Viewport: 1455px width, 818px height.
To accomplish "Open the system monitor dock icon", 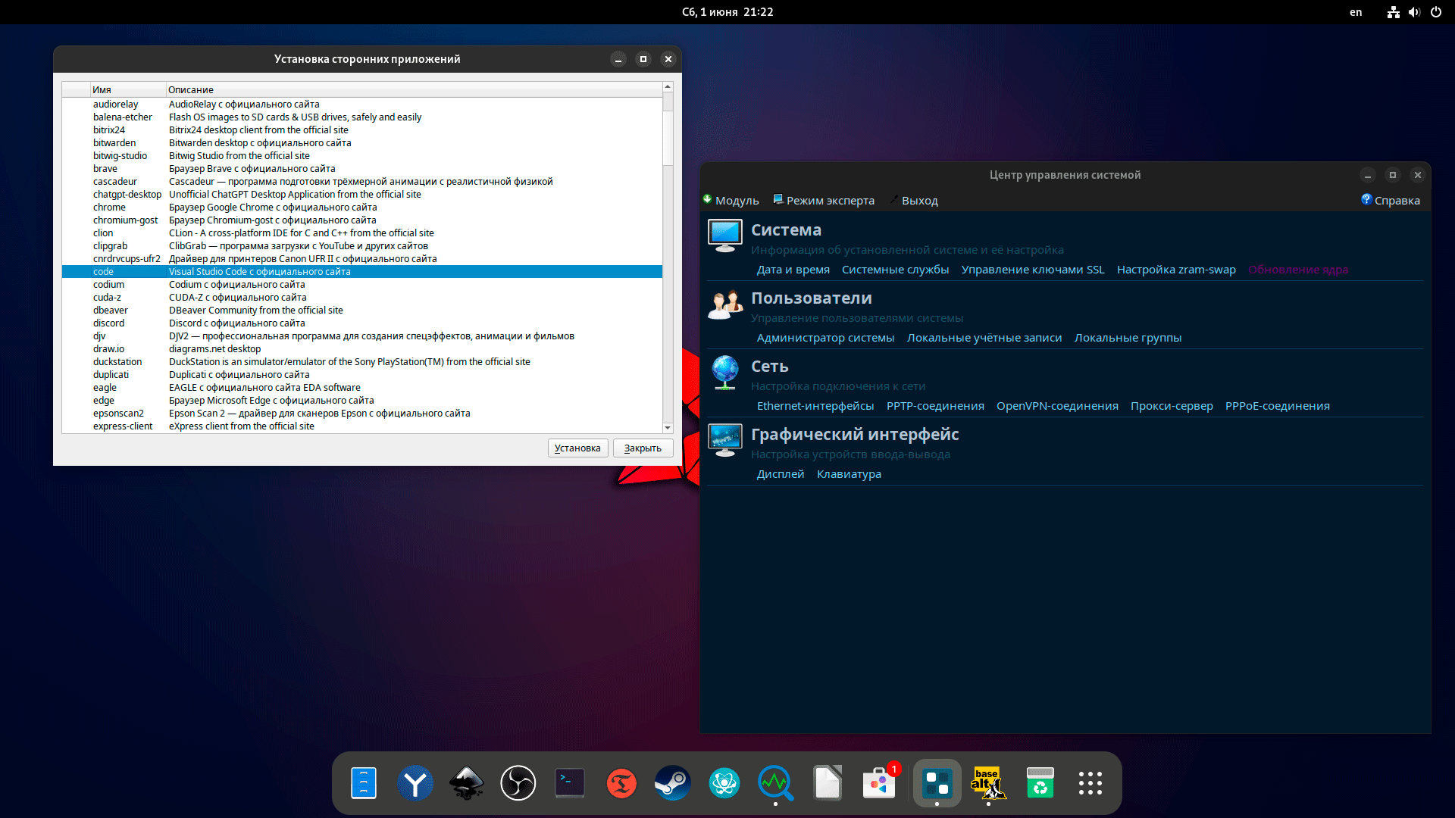I will (x=775, y=783).
